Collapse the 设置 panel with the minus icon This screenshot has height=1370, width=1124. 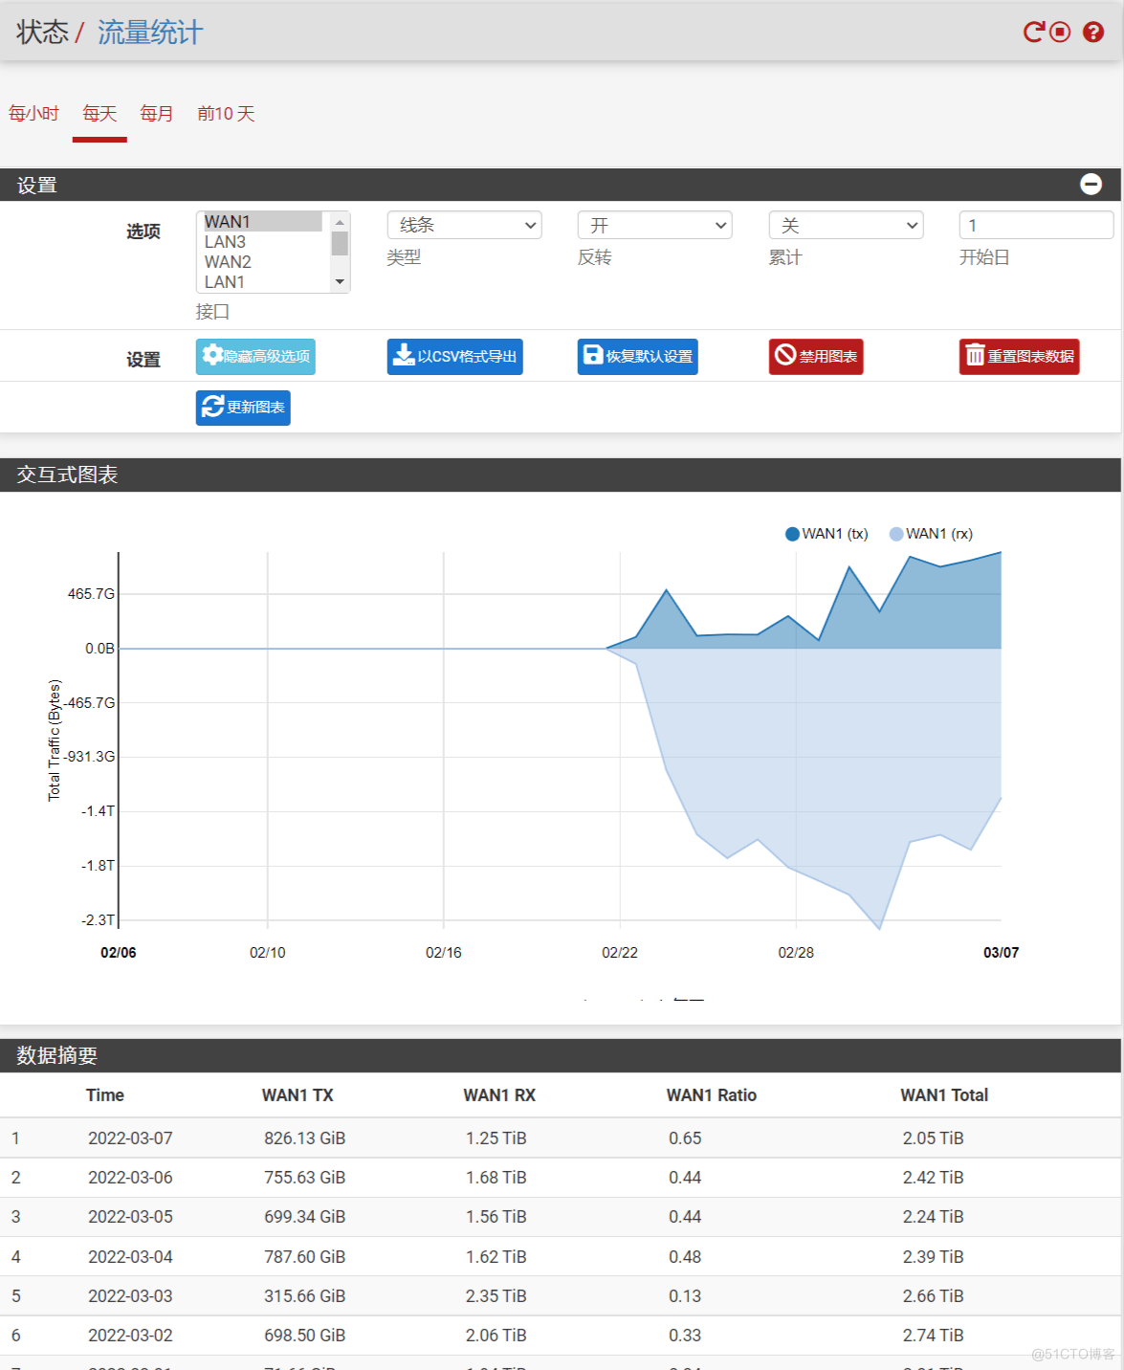click(x=1091, y=185)
